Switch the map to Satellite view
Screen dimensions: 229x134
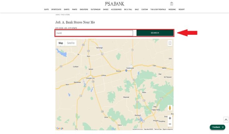(x=71, y=43)
